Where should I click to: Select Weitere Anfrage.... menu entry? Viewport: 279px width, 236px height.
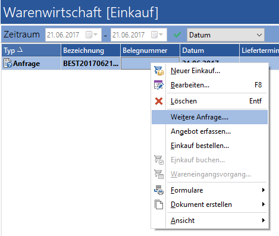pyautogui.click(x=209, y=117)
